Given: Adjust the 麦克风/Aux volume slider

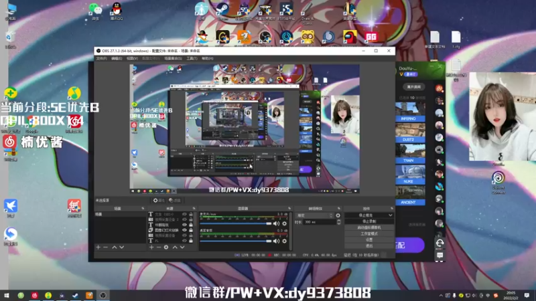Looking at the screenshot, I should click(236, 223).
